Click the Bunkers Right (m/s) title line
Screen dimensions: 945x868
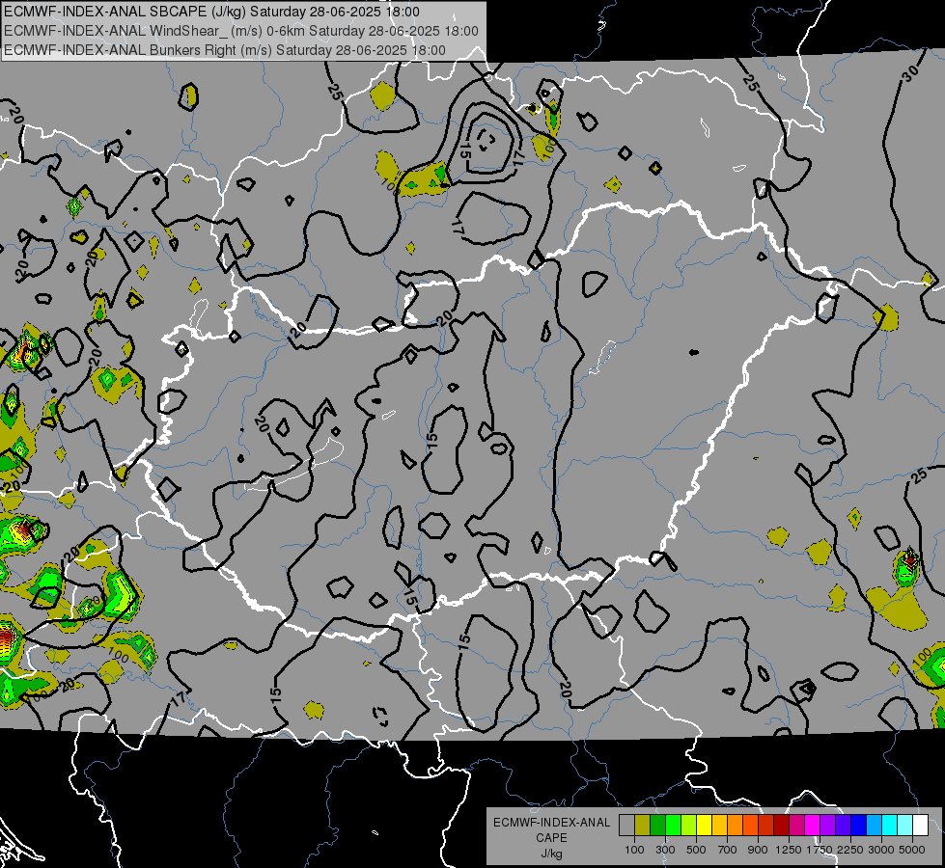[x=225, y=50]
